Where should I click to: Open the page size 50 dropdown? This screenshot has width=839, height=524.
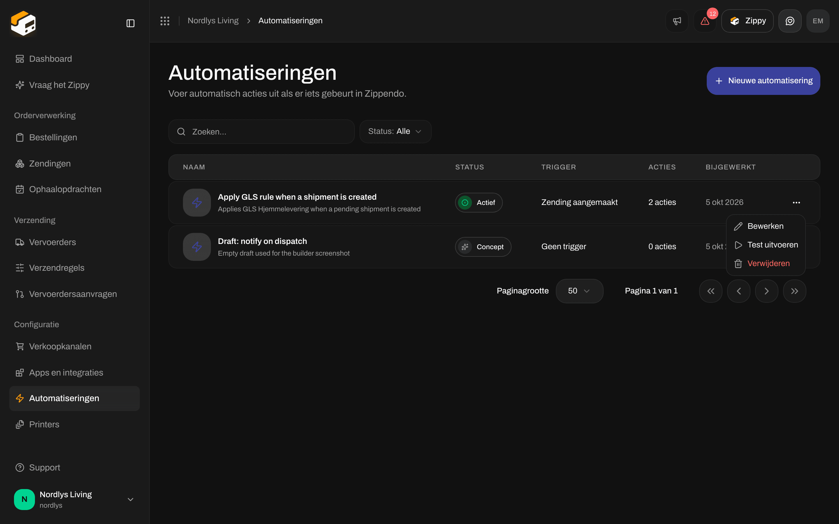tap(579, 291)
